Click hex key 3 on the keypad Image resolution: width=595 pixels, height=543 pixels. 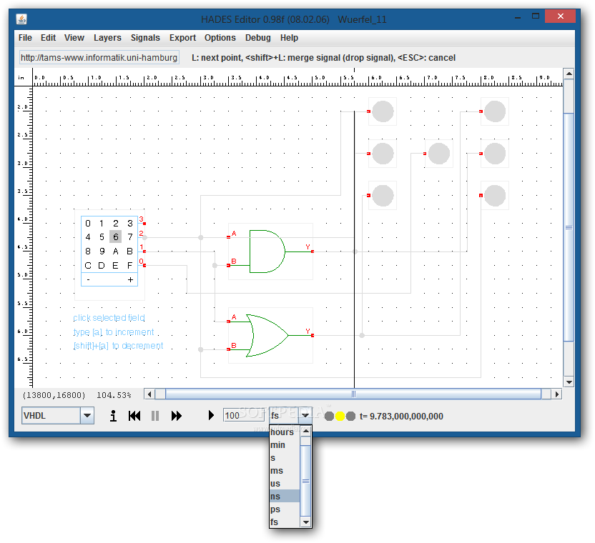pyautogui.click(x=129, y=224)
